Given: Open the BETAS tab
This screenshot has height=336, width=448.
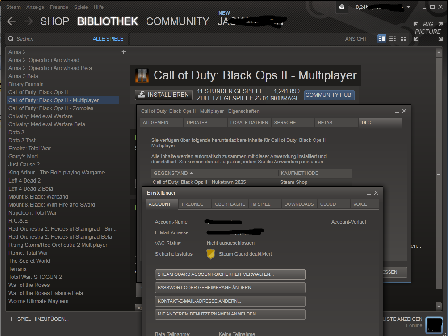Looking at the screenshot, I should coord(337,122).
